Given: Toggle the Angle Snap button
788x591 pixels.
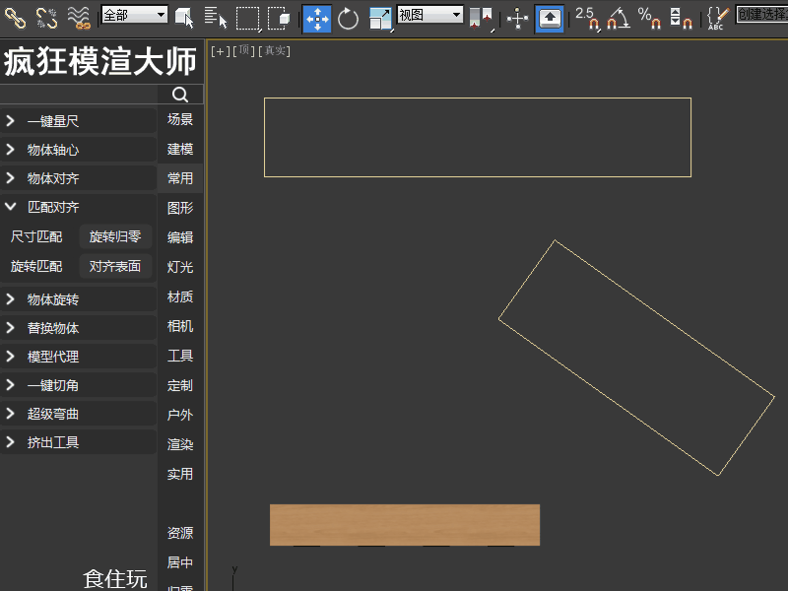Looking at the screenshot, I should 619,19.
